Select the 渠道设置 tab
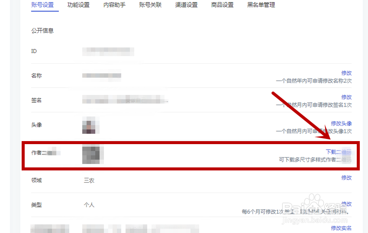The width and height of the screenshot is (368, 233). coord(186,5)
